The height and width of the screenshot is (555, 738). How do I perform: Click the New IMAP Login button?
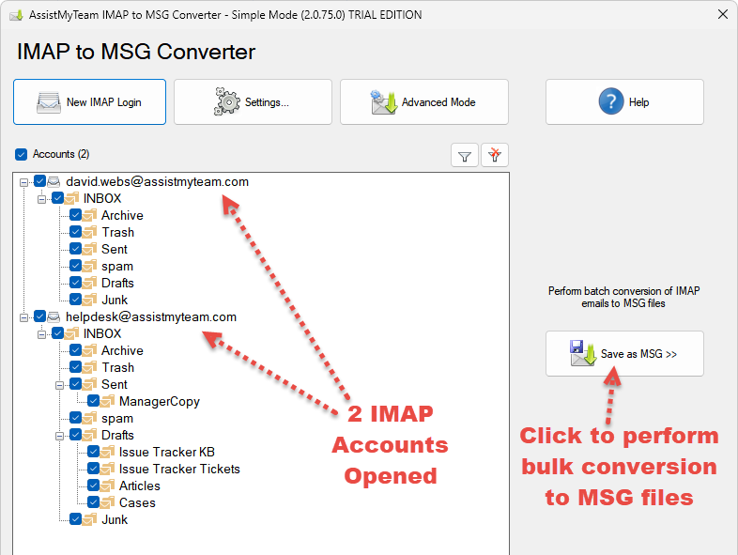tap(89, 101)
